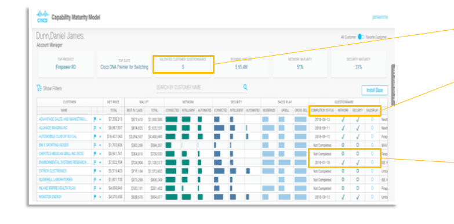Click the Completion Status column header

coord(322,110)
